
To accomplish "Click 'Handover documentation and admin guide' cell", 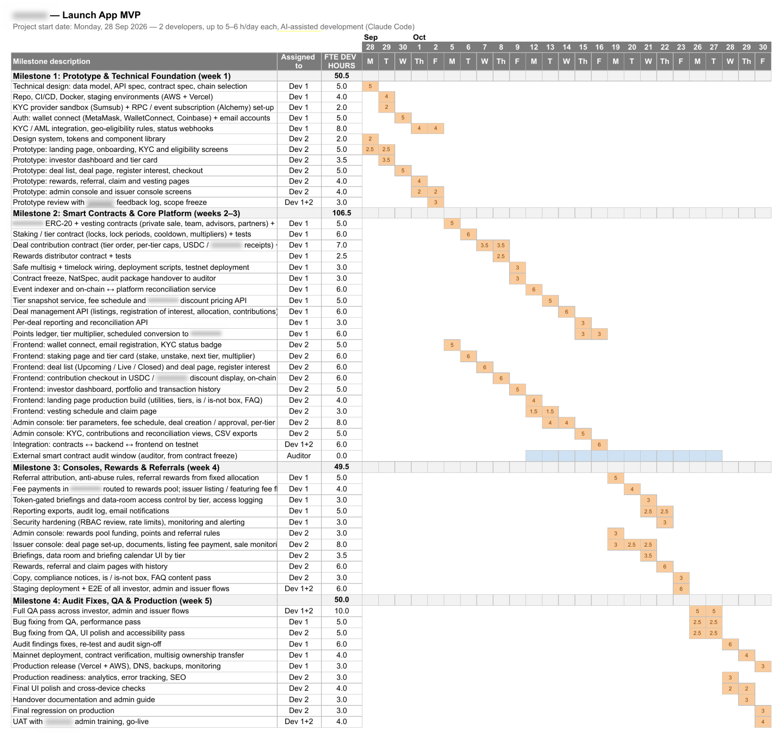I will tap(144, 700).
